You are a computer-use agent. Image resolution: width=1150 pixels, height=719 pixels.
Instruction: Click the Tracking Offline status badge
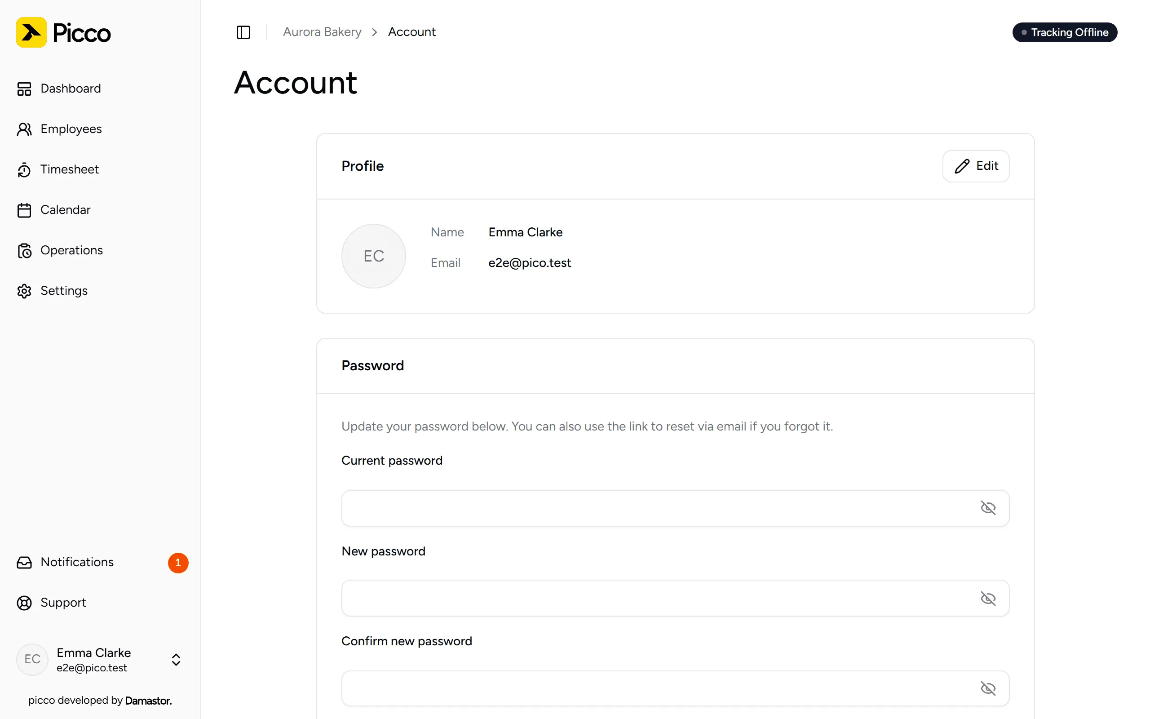pyautogui.click(x=1065, y=32)
